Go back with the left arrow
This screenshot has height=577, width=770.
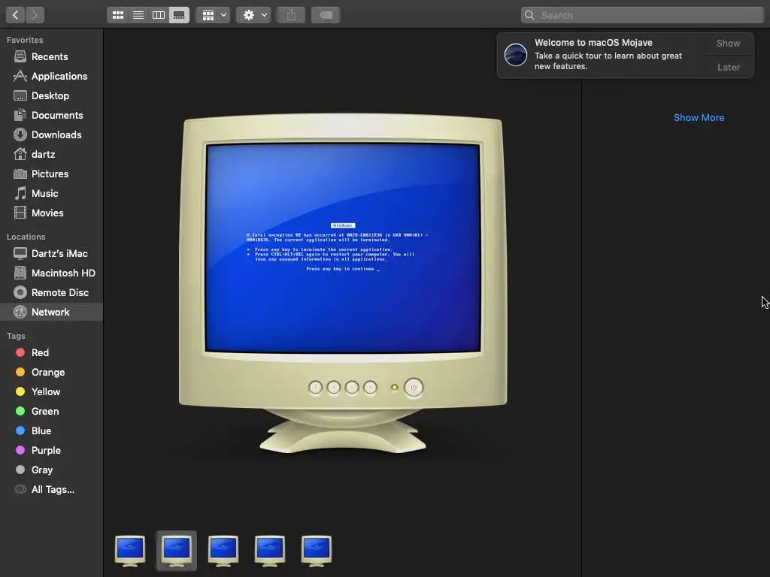point(15,15)
